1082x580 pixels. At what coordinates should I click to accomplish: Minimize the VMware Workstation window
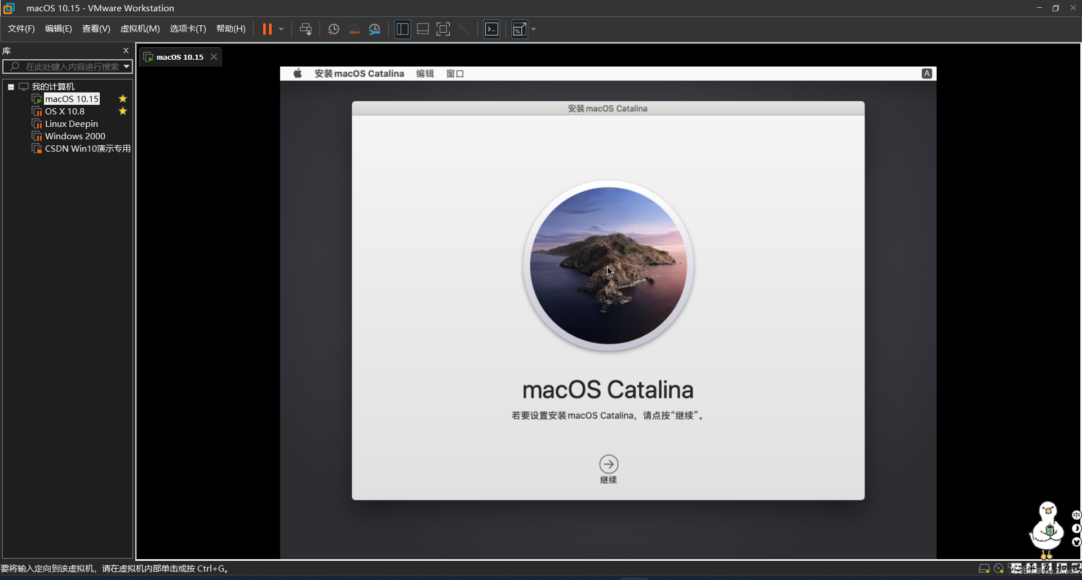[x=1039, y=8]
